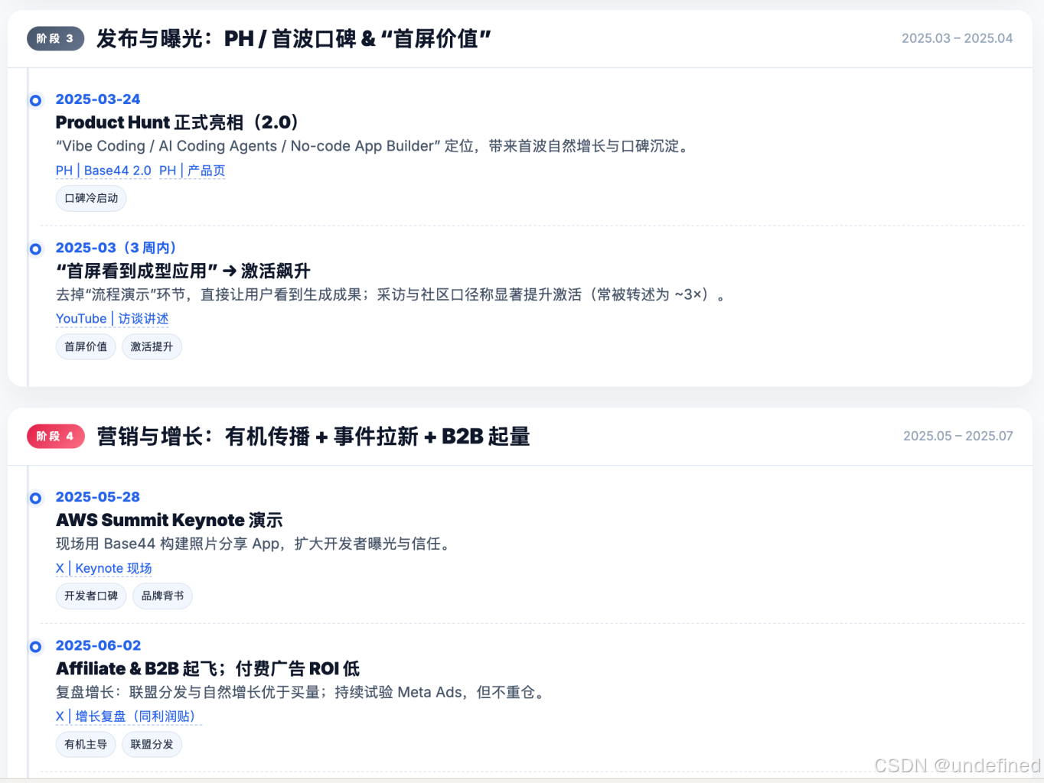Click the date text 2025-03-24
The image size is (1044, 783).
(x=98, y=99)
